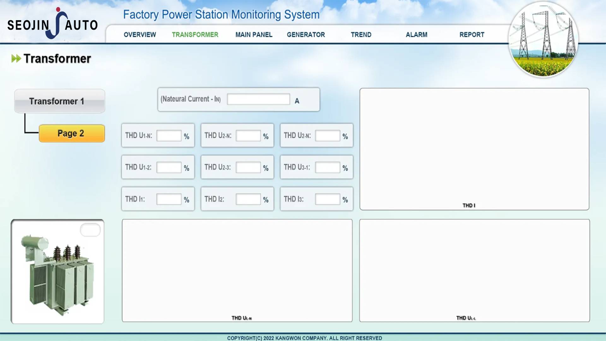Screen dimensions: 606x341
Task: Switch to the MAIN PANEL tab
Action: pos(254,35)
